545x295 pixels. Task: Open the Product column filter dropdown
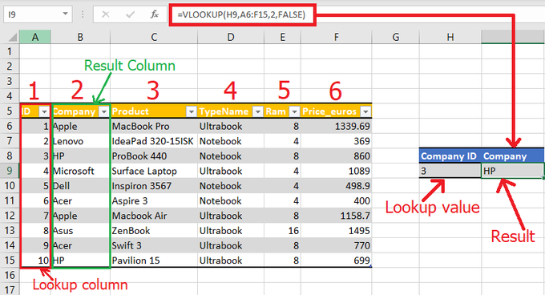coord(192,111)
